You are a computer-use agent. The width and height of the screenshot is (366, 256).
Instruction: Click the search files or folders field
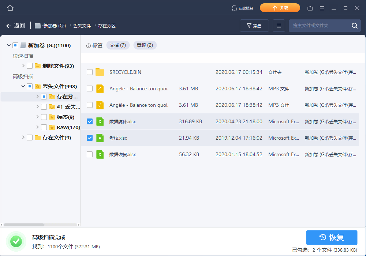coord(324,26)
